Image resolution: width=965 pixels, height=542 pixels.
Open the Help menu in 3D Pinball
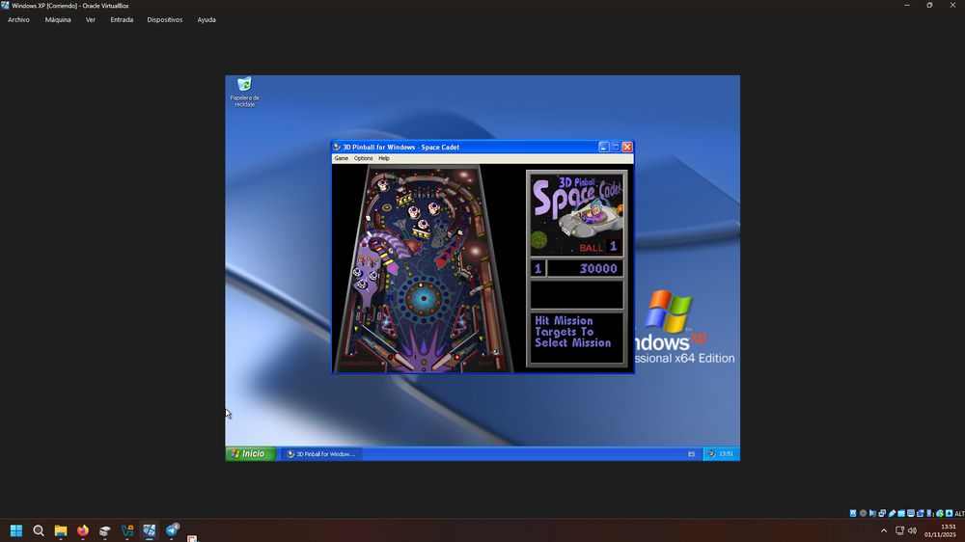(384, 158)
